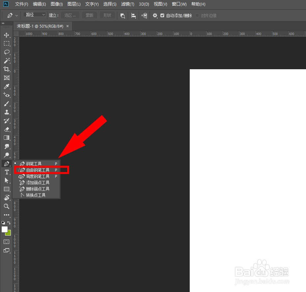Select the Hand tool

(x=7, y=198)
